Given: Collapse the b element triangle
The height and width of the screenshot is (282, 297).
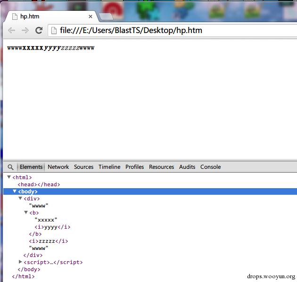Looking at the screenshot, I should 26,213.
